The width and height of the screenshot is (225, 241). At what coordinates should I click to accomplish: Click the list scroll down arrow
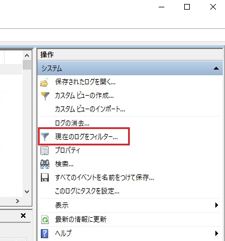click(x=27, y=192)
